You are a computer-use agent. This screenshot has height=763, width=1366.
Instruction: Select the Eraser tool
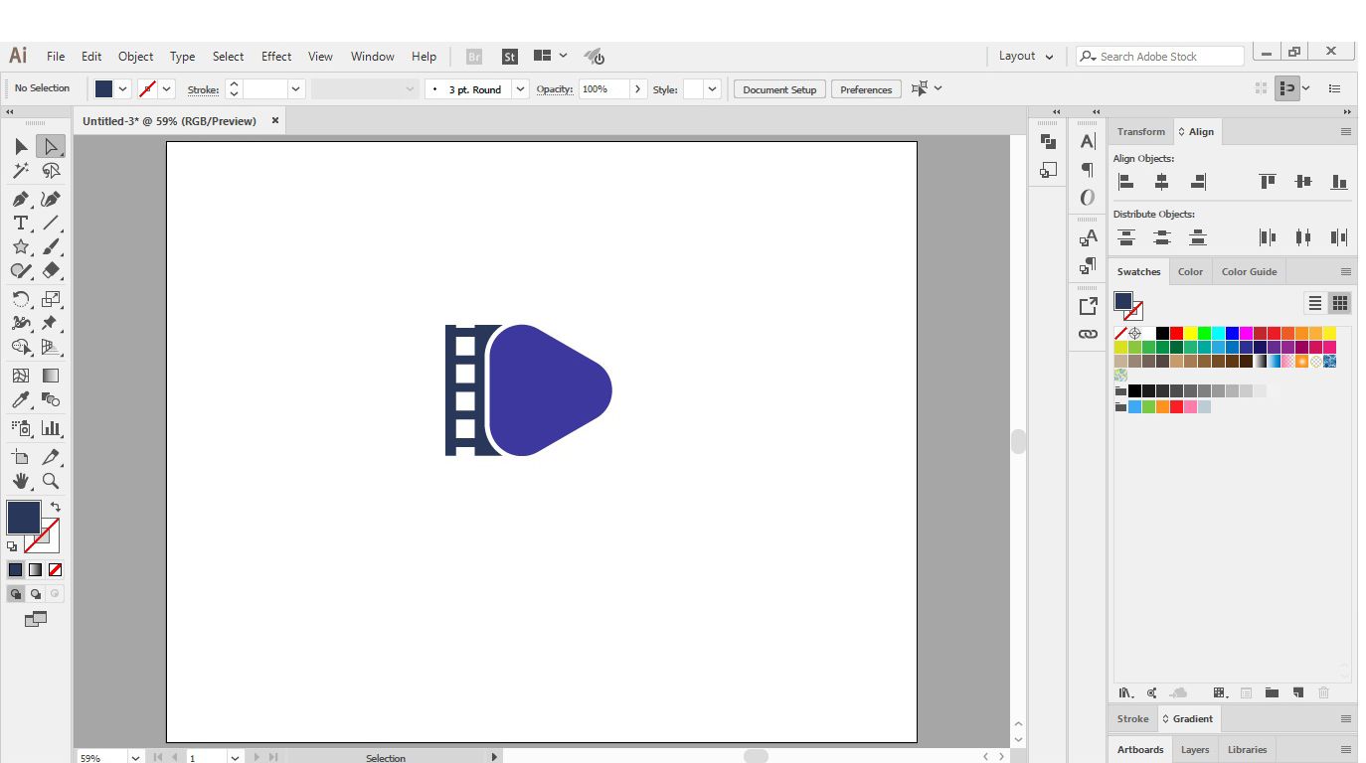point(51,270)
